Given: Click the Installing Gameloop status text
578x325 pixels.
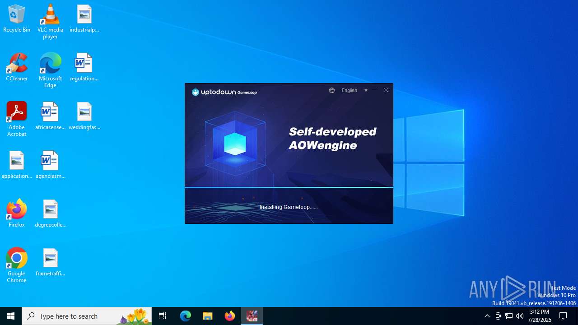Looking at the screenshot, I should pos(289,207).
